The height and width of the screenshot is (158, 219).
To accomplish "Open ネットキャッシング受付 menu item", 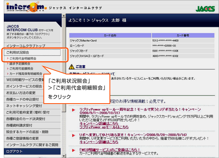I will click(24, 106).
